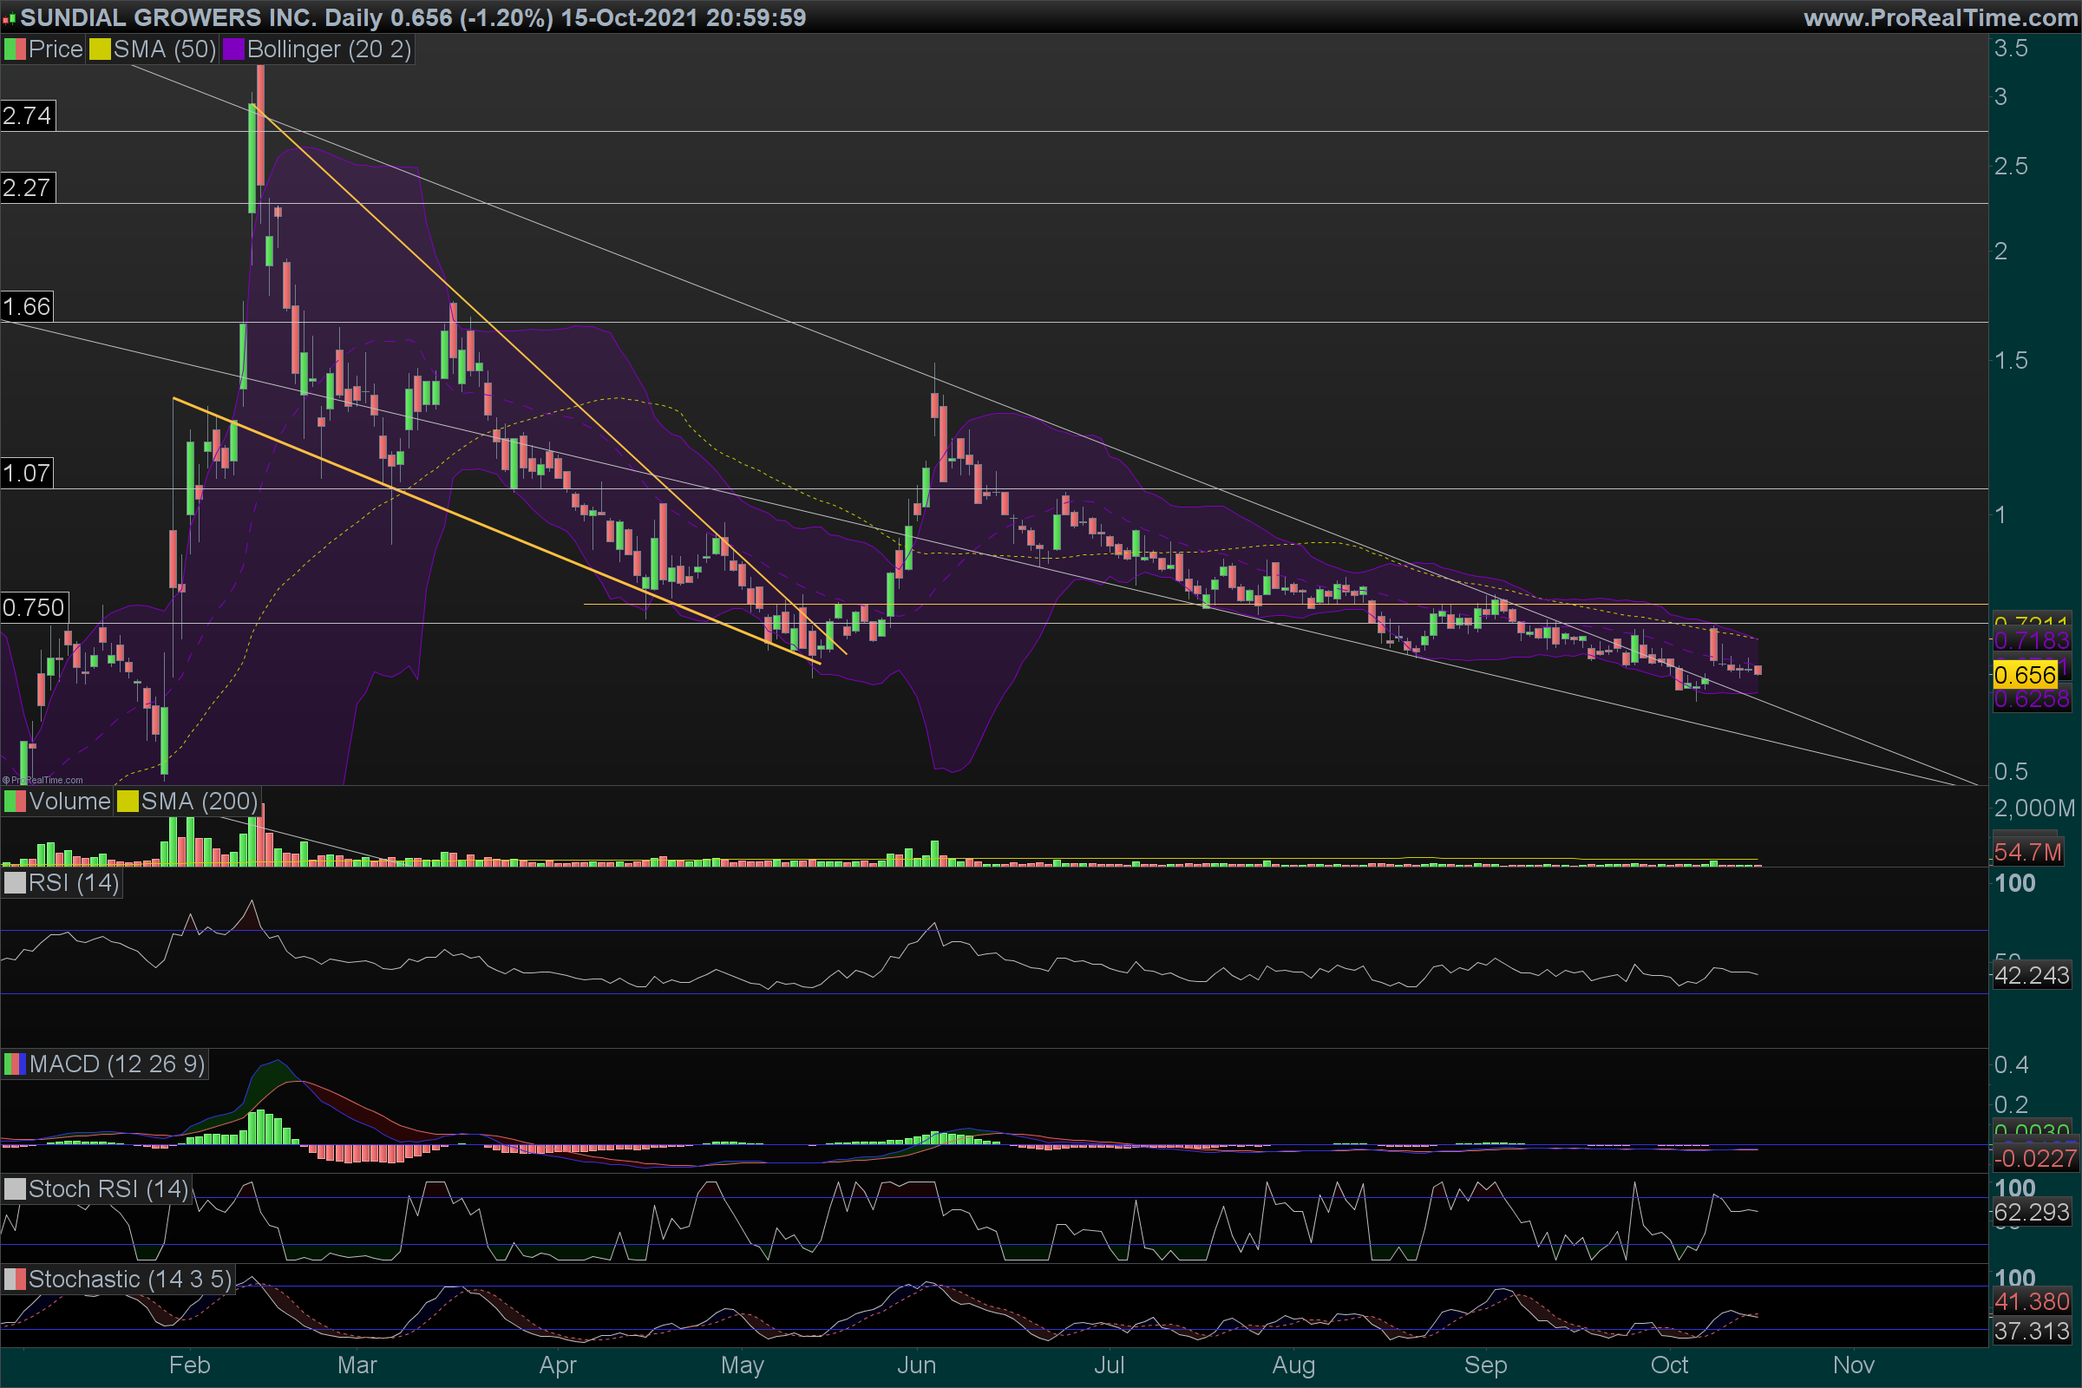Click the Stochastic (14 3 5) legend icon
The image size is (2082, 1388).
(x=15, y=1279)
